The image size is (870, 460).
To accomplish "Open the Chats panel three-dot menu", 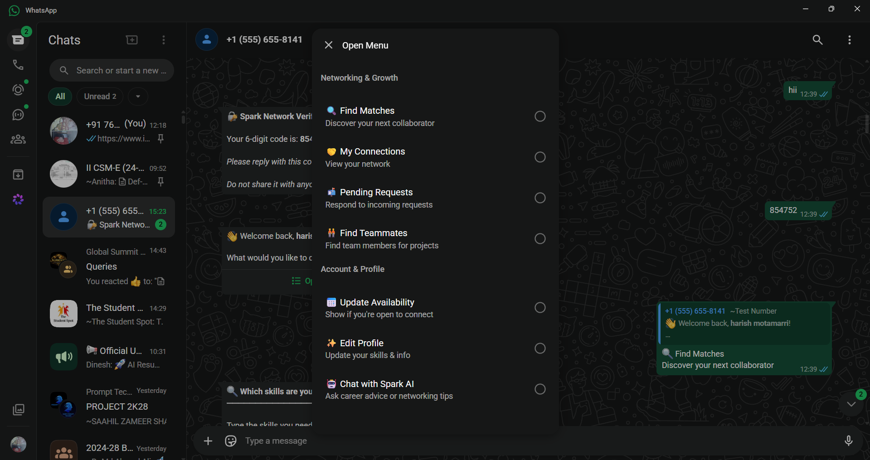I will 164,40.
